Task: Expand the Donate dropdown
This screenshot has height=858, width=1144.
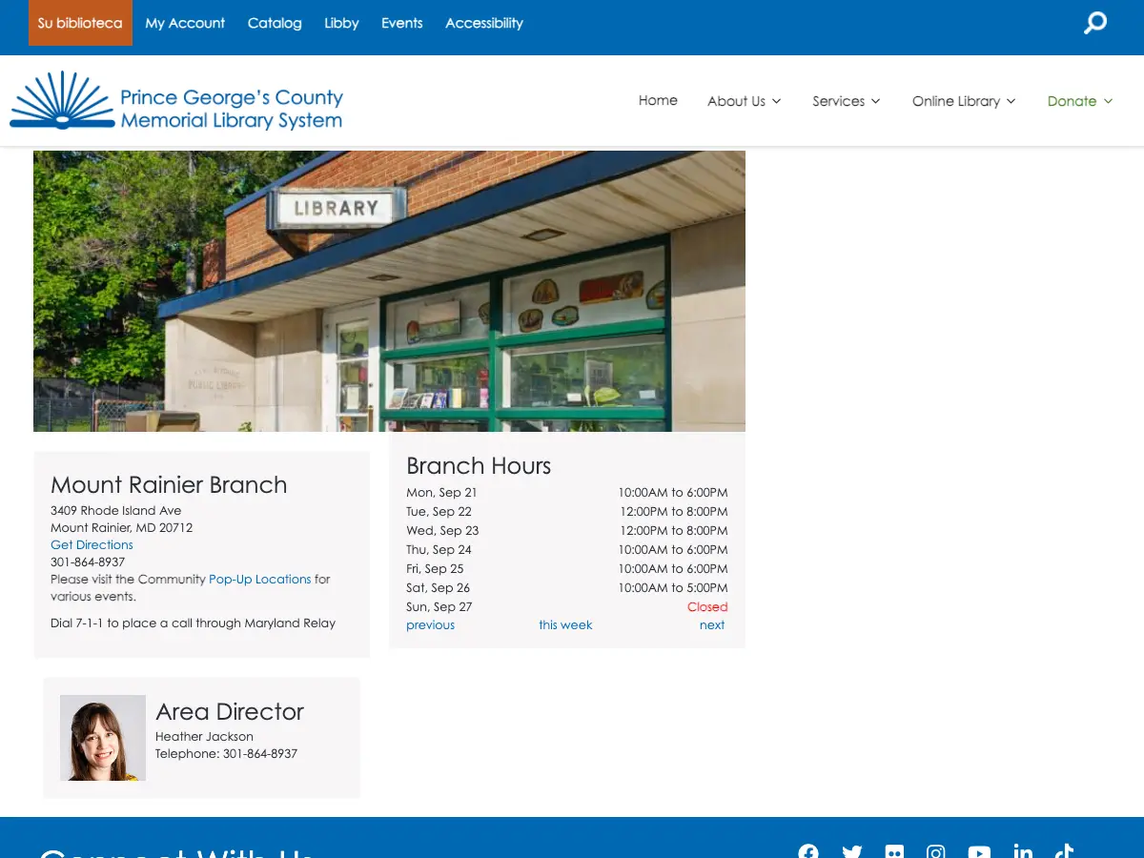Action: [1079, 101]
